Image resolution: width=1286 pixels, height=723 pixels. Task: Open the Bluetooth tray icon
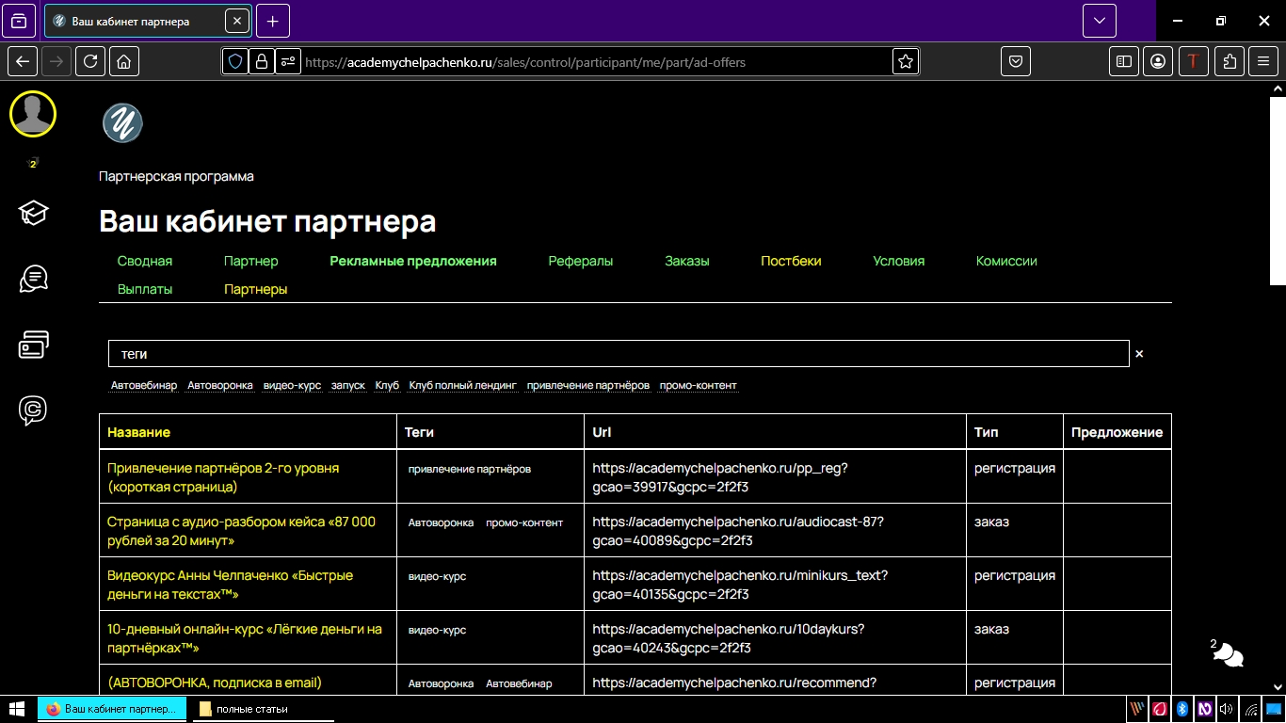[1182, 709]
